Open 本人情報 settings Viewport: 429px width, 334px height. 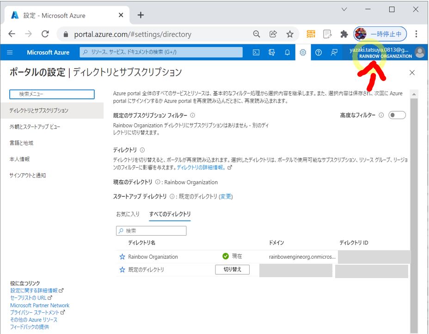point(19,159)
